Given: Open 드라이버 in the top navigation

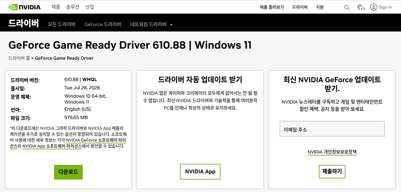Looking at the screenshot, I should click(x=300, y=7).
